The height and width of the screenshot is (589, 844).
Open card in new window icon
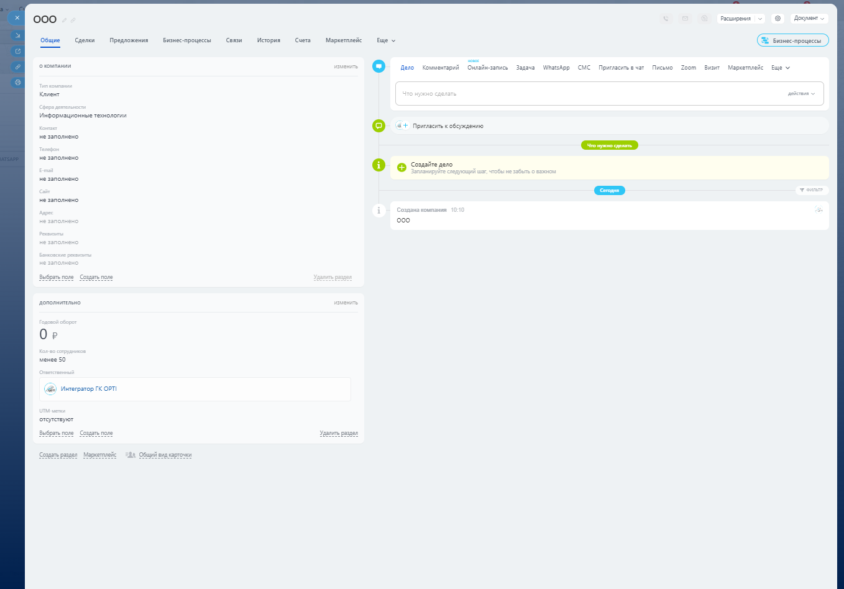coord(17,51)
